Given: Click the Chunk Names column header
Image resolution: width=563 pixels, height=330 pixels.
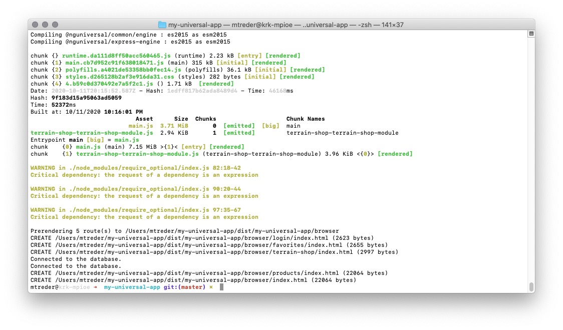Looking at the screenshot, I should 306,119.
